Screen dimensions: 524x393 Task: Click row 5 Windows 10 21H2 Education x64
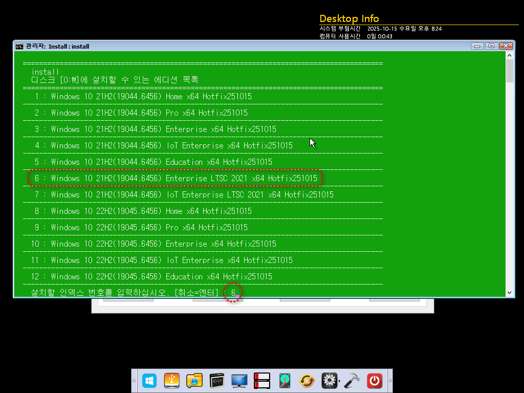click(154, 162)
